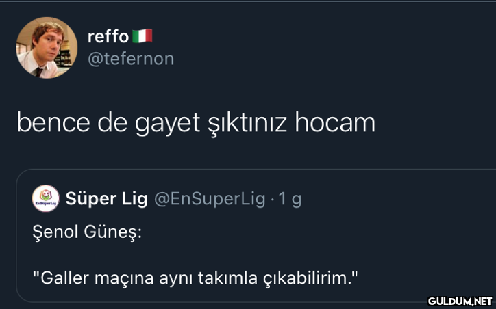Click the Süper Lig account name
This screenshot has height=309, width=496.
tap(107, 199)
